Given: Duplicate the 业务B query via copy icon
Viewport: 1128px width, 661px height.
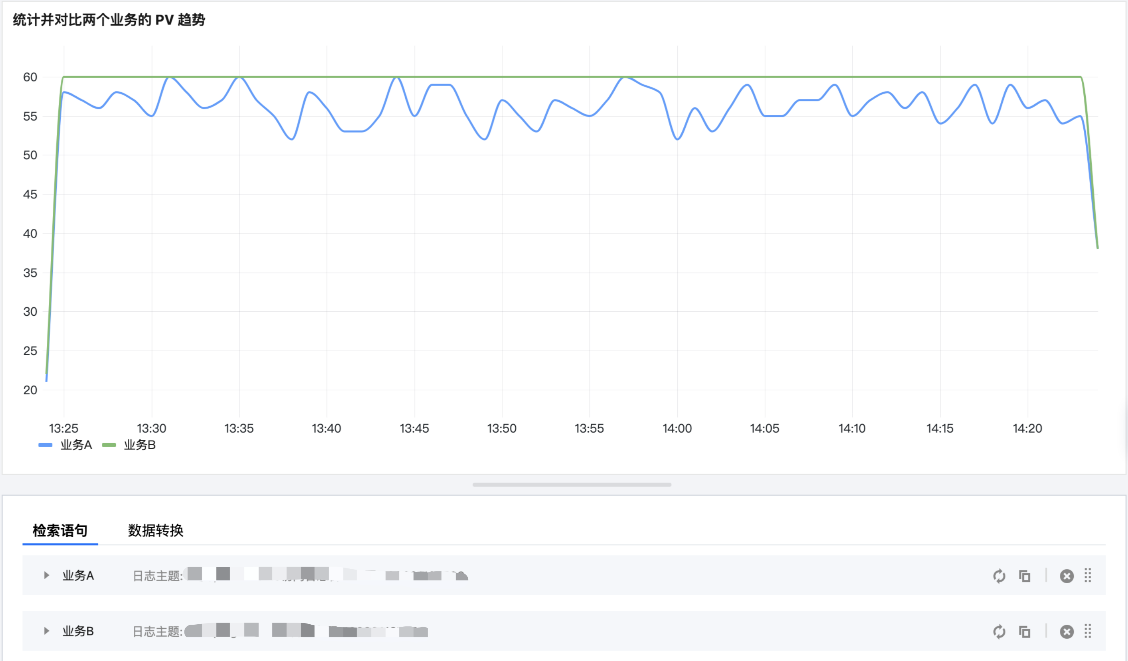Looking at the screenshot, I should point(1025,631).
